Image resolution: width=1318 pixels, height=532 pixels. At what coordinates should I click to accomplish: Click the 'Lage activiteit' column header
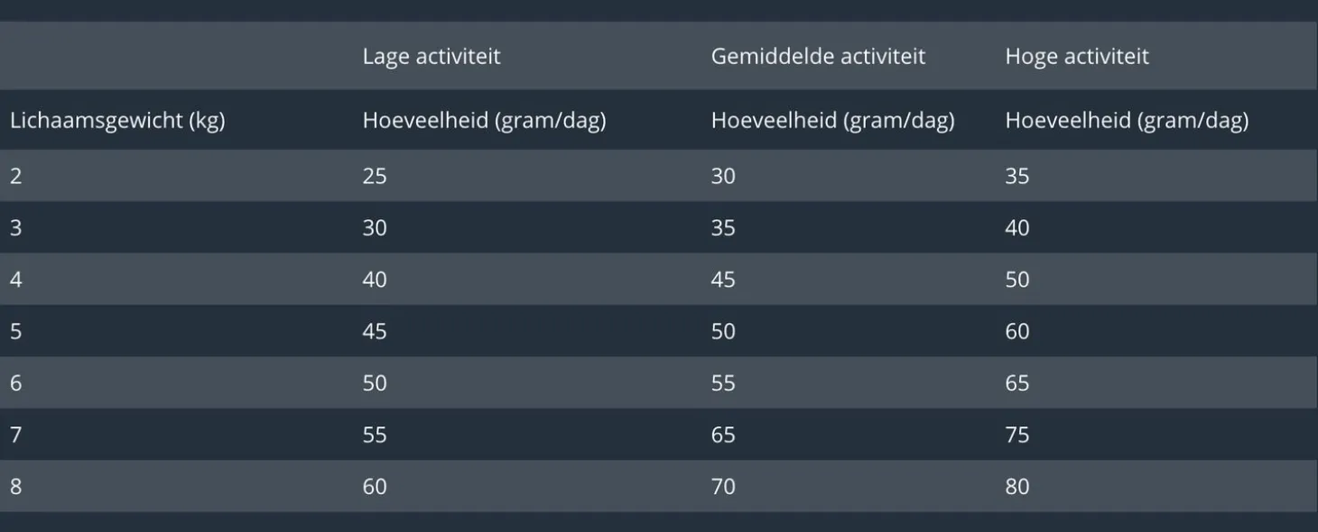tap(431, 57)
